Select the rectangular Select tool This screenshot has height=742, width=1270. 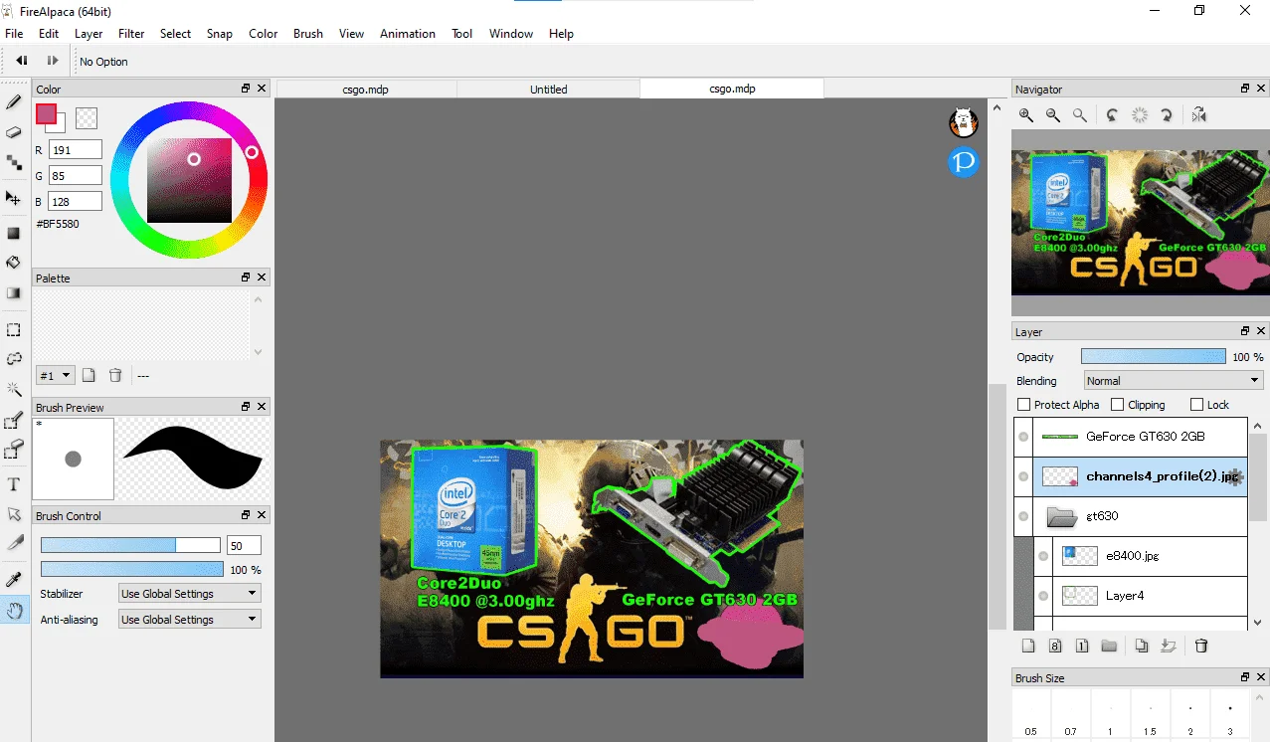14,329
